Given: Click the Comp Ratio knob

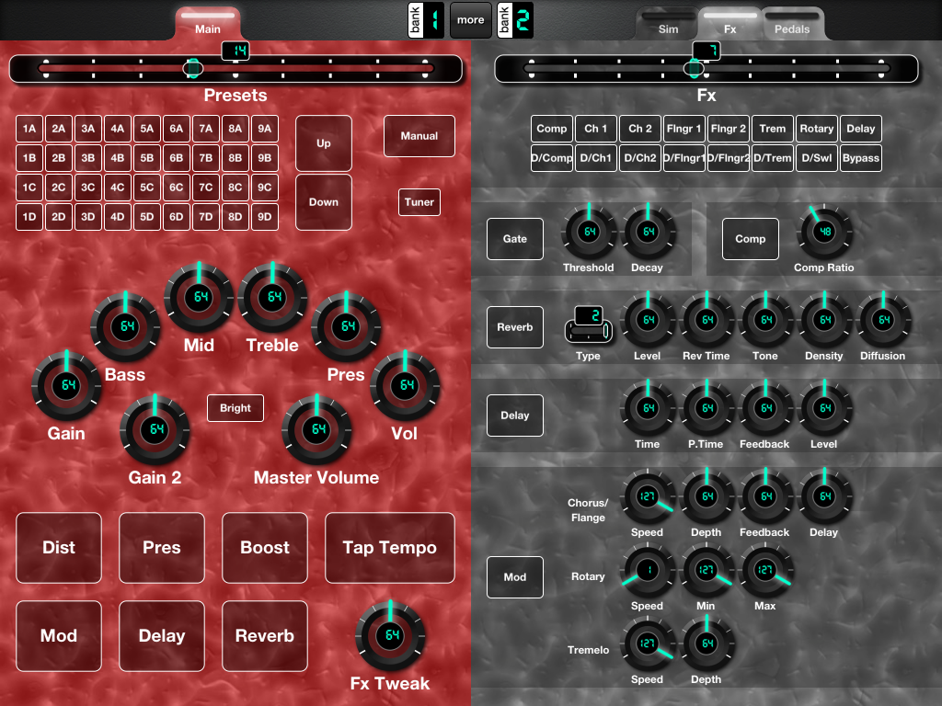Looking at the screenshot, I should 824,232.
